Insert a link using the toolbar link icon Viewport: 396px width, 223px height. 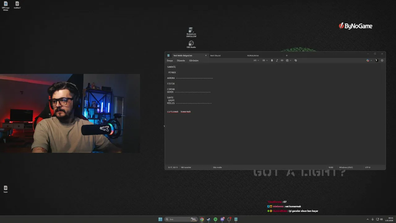click(282, 60)
